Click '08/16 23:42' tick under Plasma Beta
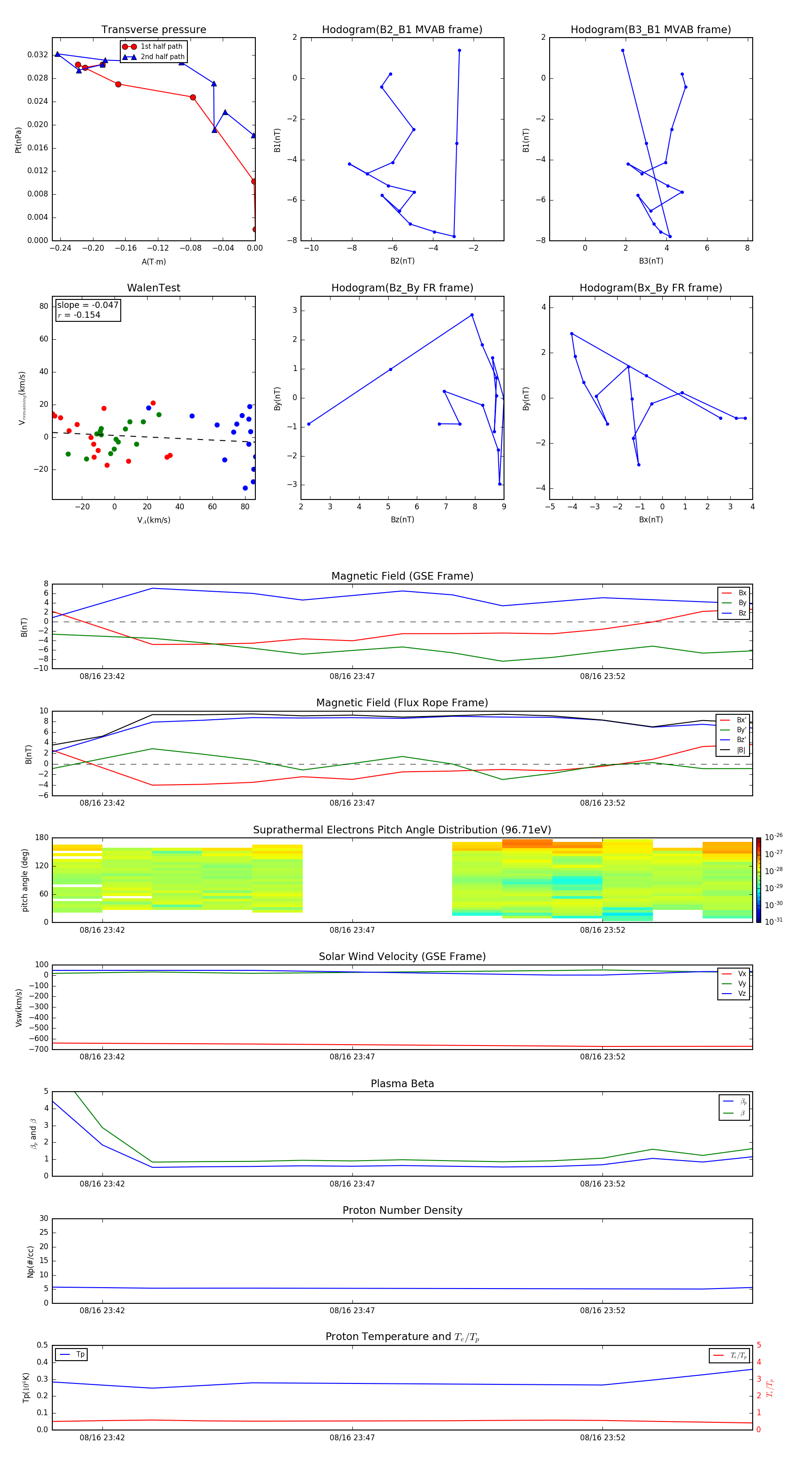The height and width of the screenshot is (1477, 805). (102, 1185)
